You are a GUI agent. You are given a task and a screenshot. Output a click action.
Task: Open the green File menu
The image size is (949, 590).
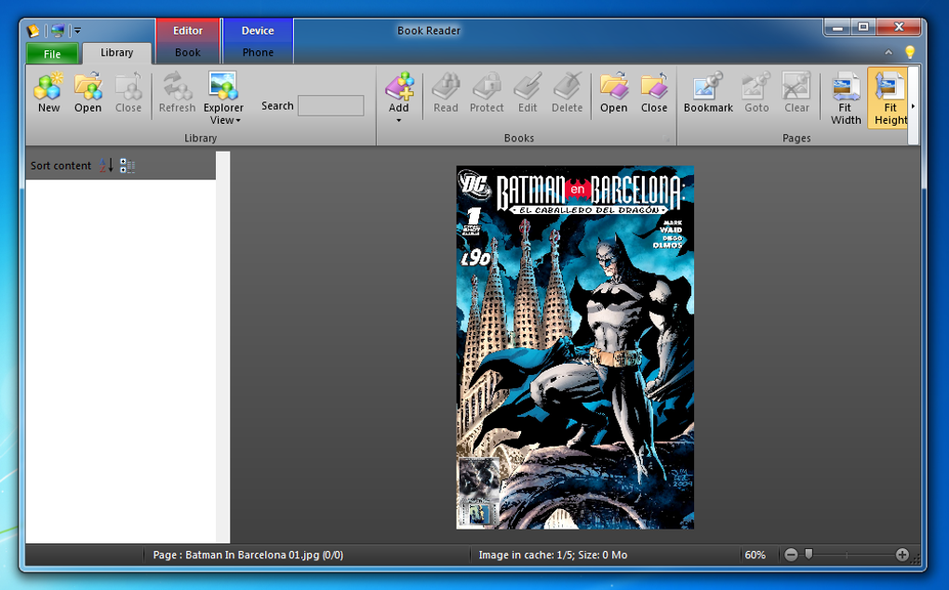[x=52, y=54]
